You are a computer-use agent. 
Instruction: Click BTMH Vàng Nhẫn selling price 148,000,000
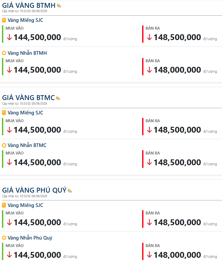click(x=177, y=70)
